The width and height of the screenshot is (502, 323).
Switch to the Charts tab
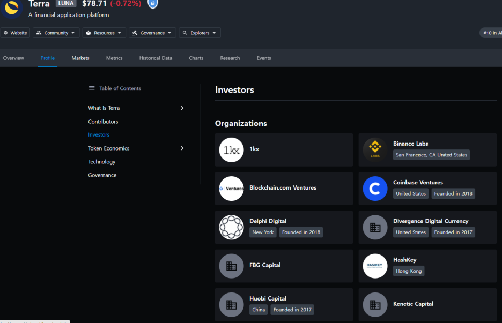click(196, 58)
